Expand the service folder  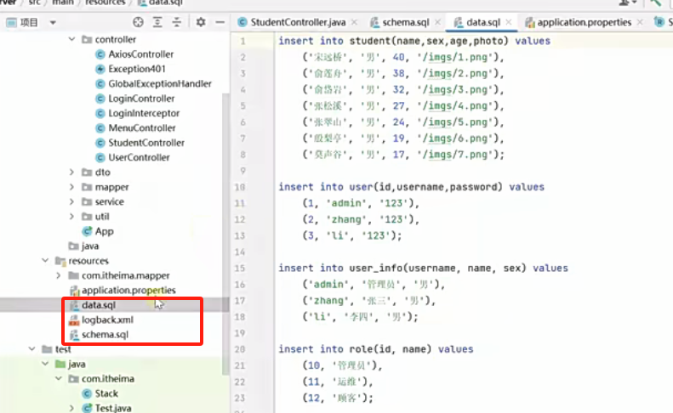(x=71, y=201)
